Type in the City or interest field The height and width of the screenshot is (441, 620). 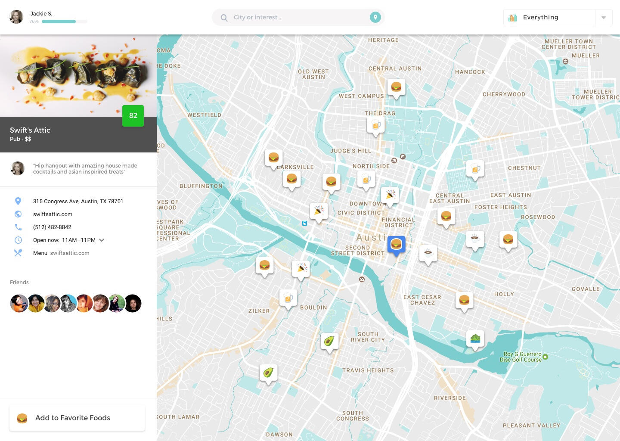pyautogui.click(x=297, y=18)
